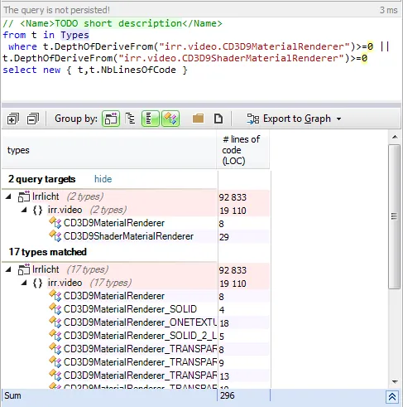
Task: Click the Collapse All icon
Action: click(x=33, y=119)
